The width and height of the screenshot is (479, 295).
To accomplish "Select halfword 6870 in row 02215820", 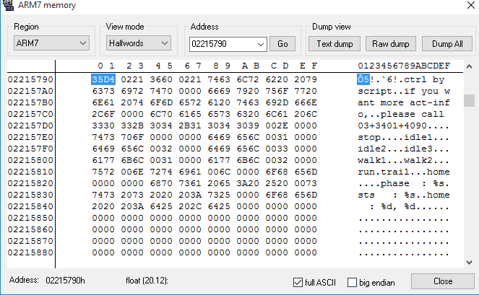I will coord(161,183).
